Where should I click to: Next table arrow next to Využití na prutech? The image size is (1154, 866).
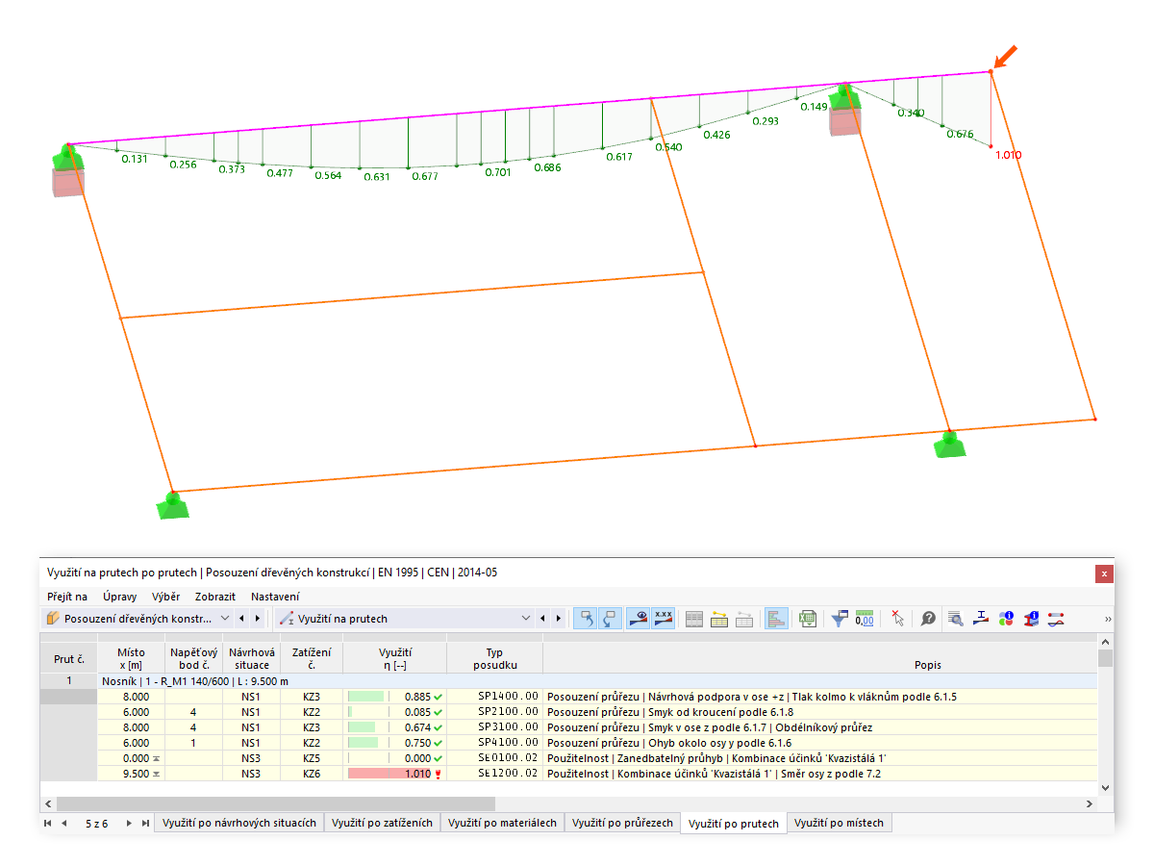point(559,618)
